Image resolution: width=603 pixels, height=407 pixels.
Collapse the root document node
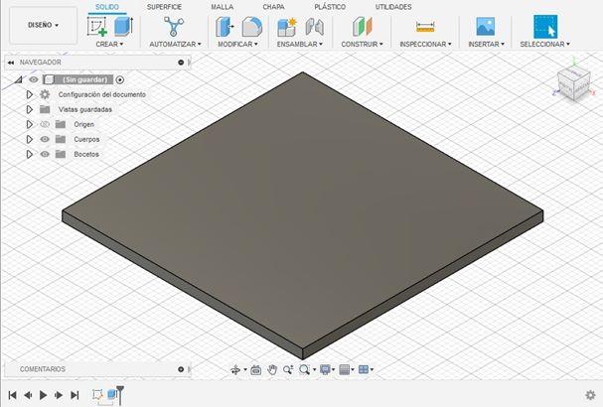click(19, 80)
